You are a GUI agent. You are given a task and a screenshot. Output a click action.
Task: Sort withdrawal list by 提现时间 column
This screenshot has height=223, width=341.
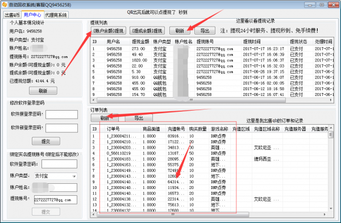[x=264, y=41]
